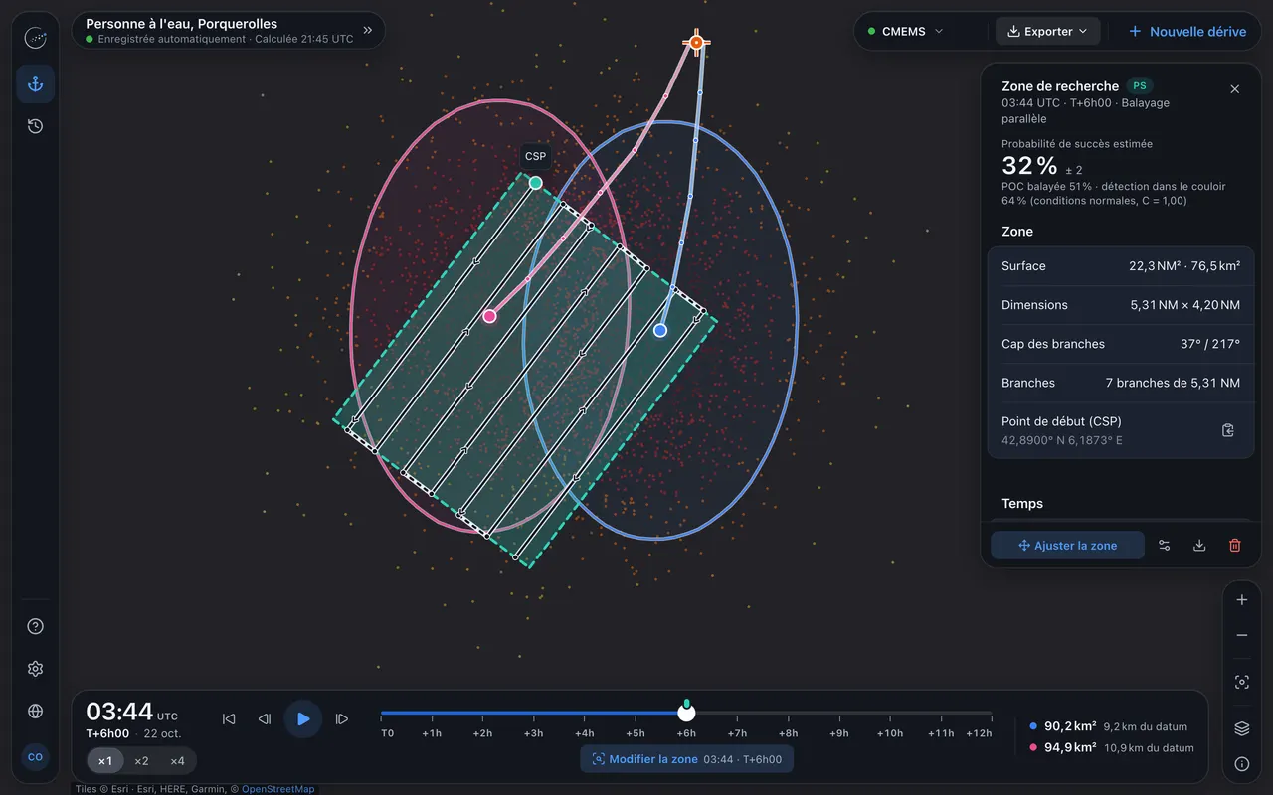Open the language globe icon
The image size is (1273, 795).
click(35, 712)
